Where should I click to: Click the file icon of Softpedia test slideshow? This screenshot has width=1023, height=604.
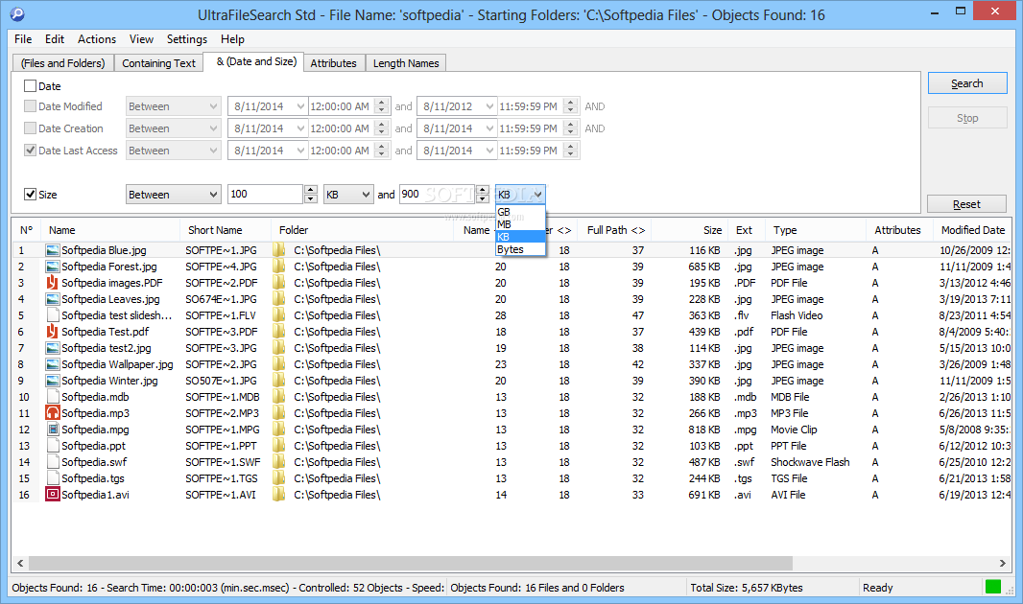[52, 315]
